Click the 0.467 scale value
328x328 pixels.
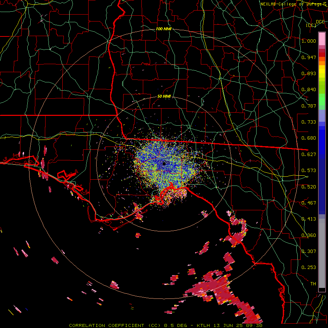[309, 203]
